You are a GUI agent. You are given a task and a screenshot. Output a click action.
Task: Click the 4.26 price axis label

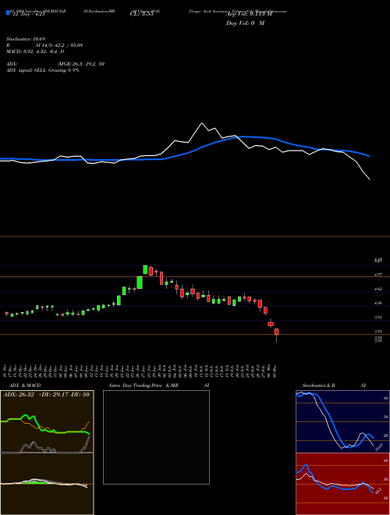tap(378, 303)
